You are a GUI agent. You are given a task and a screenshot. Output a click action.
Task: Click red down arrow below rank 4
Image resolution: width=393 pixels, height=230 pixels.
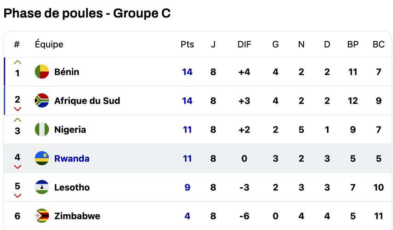(17, 167)
